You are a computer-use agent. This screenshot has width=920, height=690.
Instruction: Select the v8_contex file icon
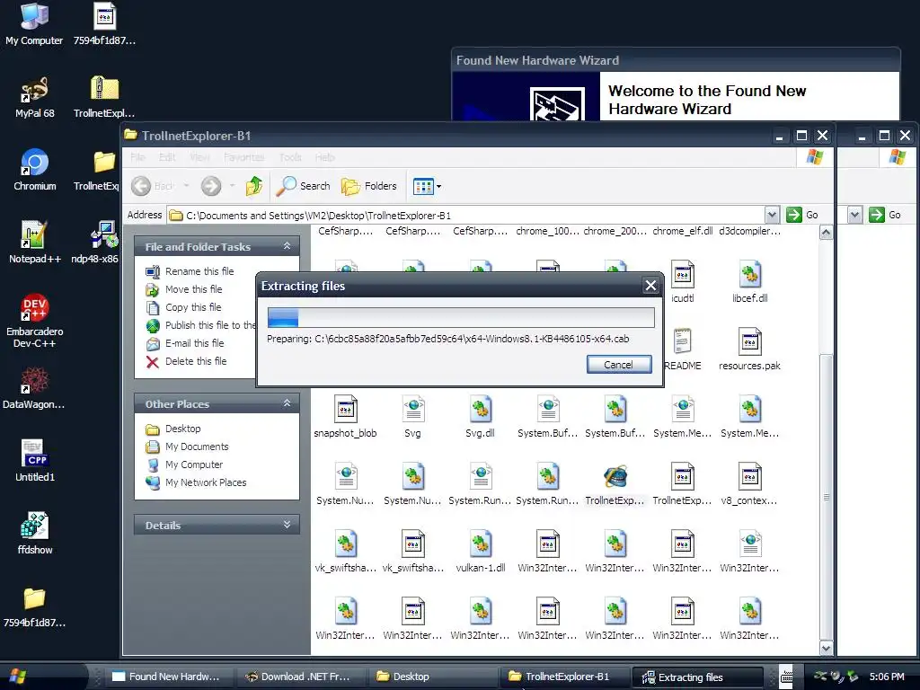[x=750, y=484]
